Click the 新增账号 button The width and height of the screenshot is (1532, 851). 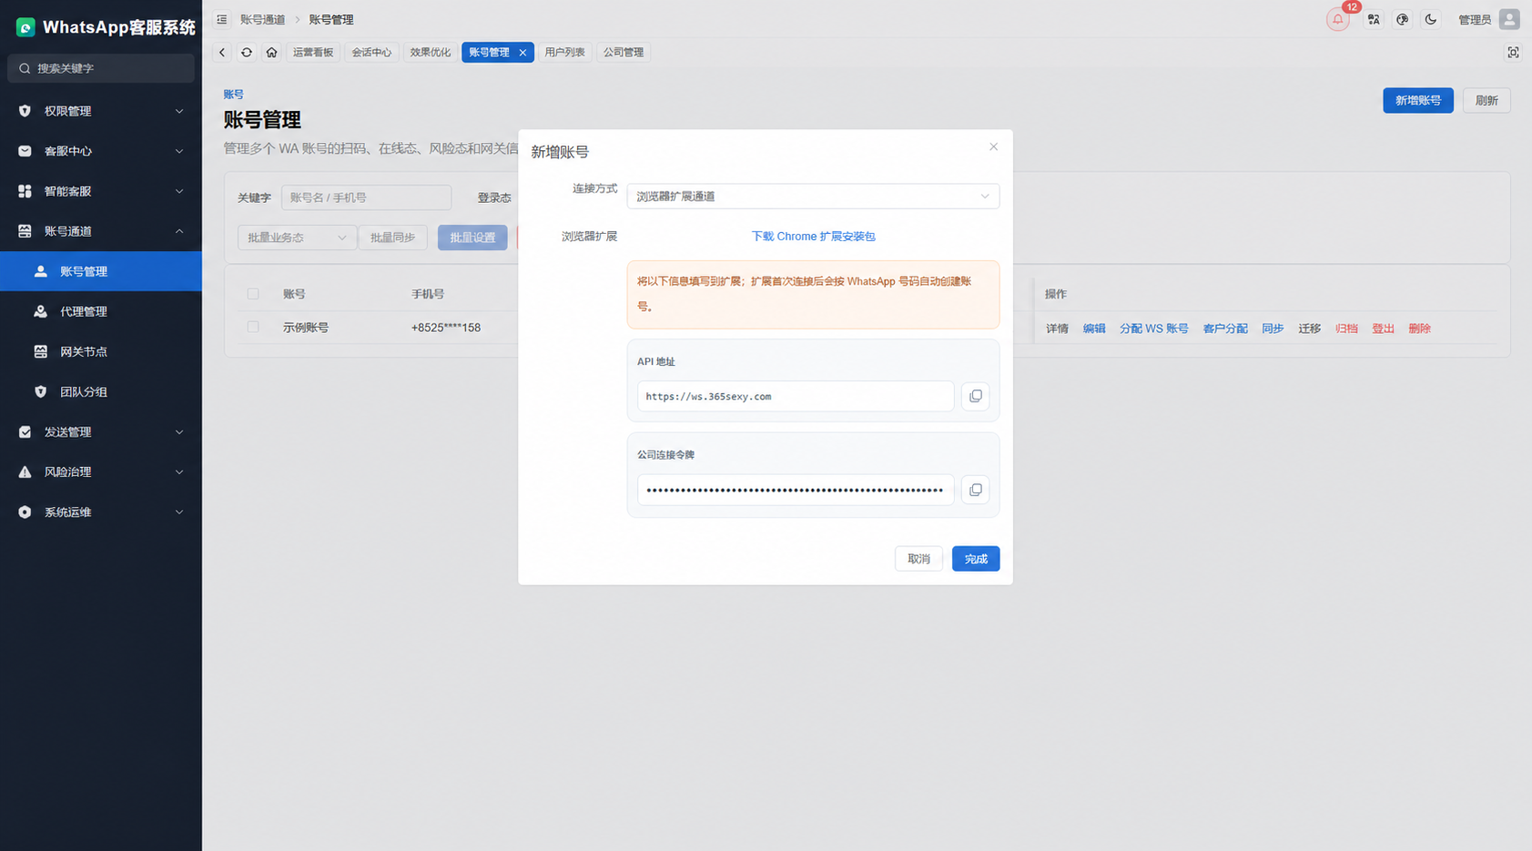click(1417, 100)
